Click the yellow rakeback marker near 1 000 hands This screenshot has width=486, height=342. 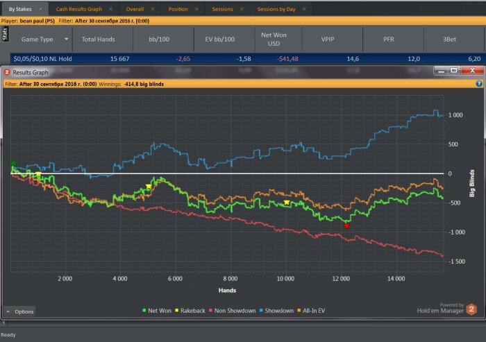coord(38,174)
